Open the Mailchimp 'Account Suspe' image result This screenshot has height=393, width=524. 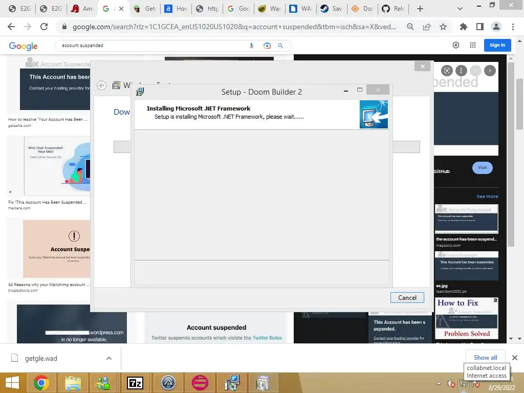click(56, 249)
